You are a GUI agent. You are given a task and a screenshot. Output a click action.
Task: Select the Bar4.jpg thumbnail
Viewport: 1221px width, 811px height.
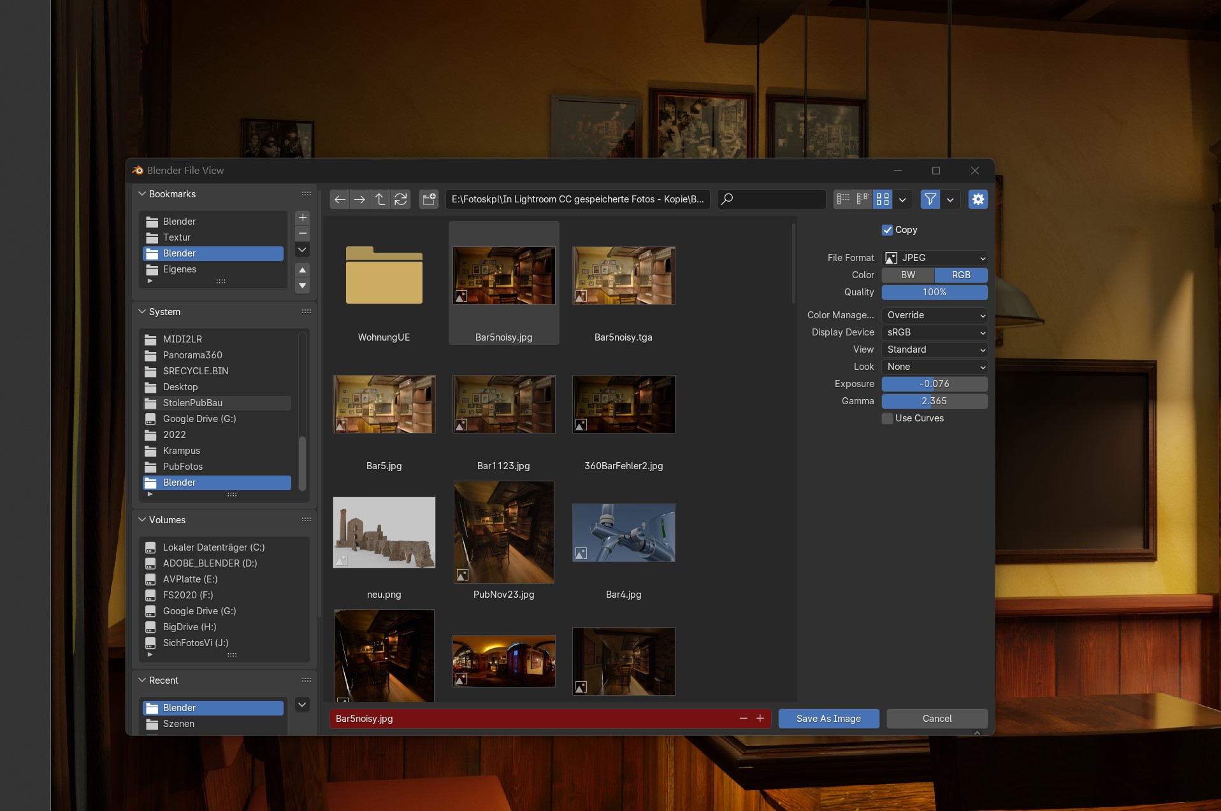coord(623,533)
